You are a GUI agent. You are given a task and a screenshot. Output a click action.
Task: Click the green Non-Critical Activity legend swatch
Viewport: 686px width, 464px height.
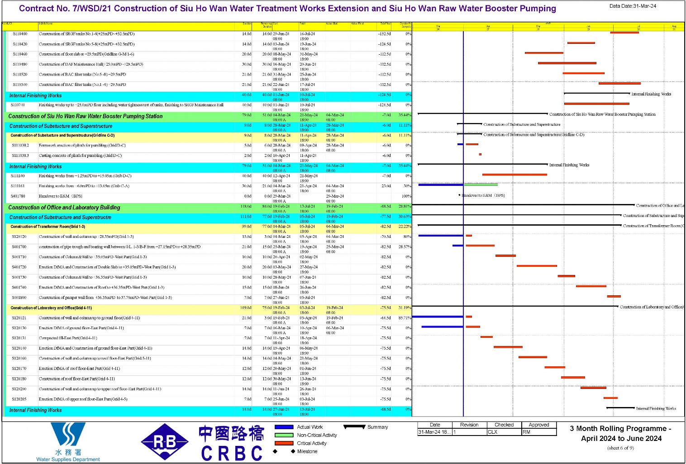click(x=284, y=435)
